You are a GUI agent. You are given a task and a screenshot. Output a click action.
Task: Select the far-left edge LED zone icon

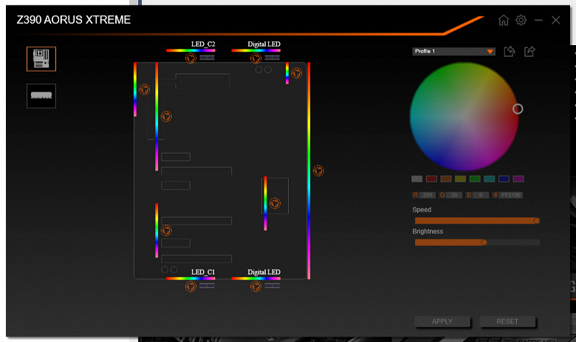tap(144, 89)
